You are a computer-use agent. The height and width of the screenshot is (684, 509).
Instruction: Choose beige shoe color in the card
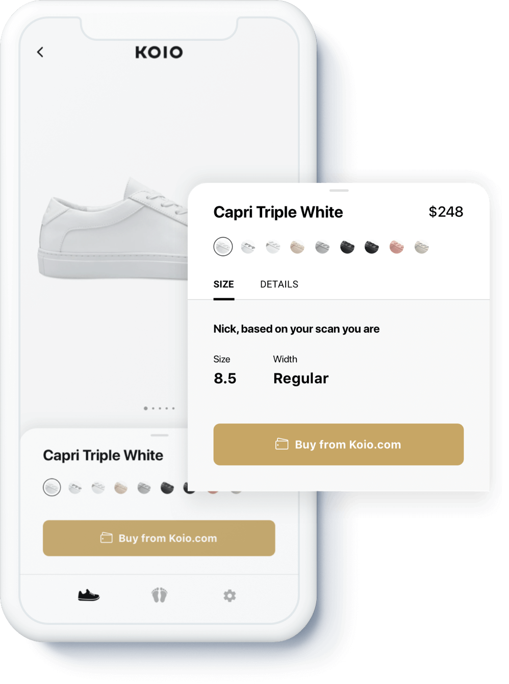(297, 247)
